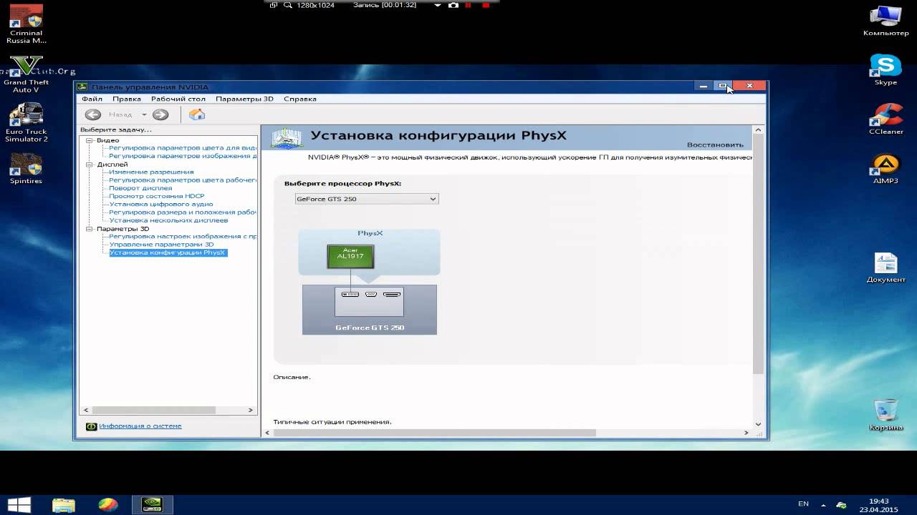Open the Документ desktop file
917x515 pixels.
(x=885, y=268)
